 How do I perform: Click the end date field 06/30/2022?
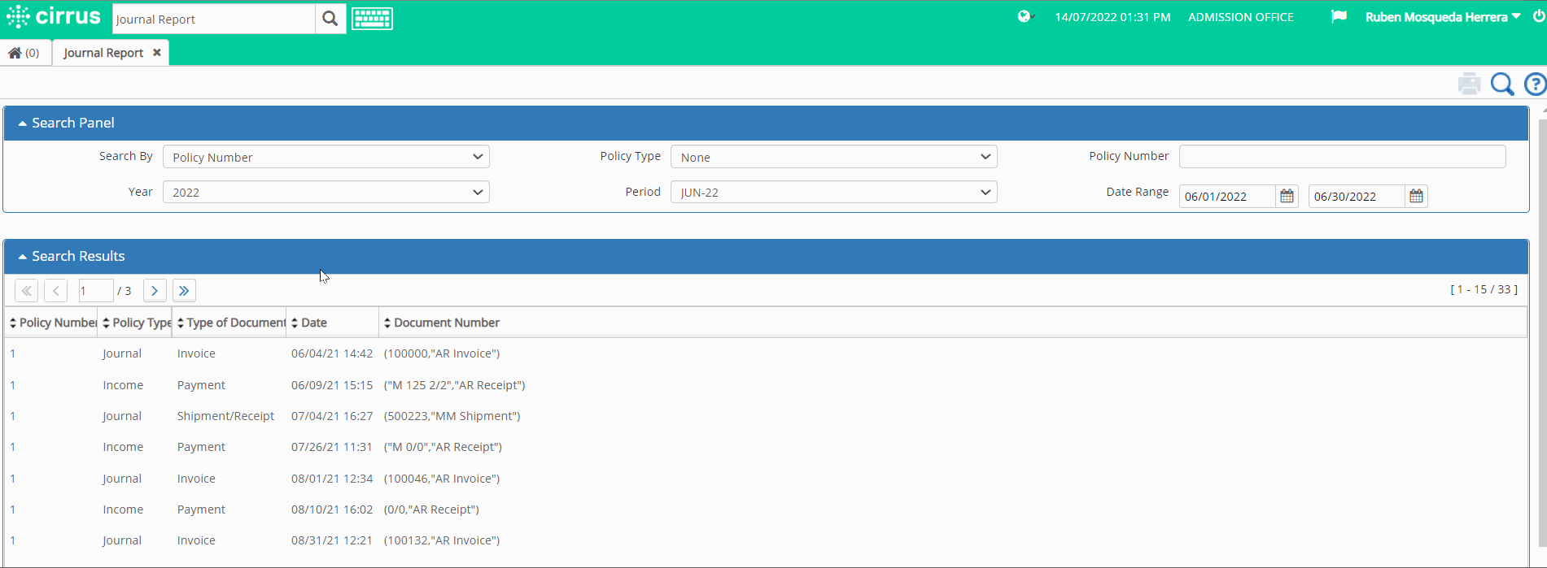tap(1357, 196)
